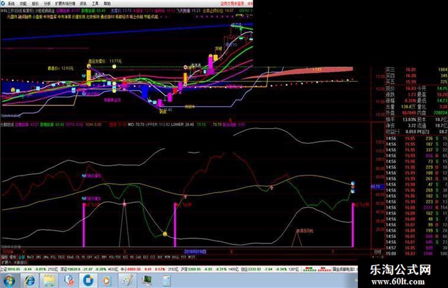448x288 pixels.
Task: Open the computer monitor taskbar icon
Action: [x=147, y=280]
